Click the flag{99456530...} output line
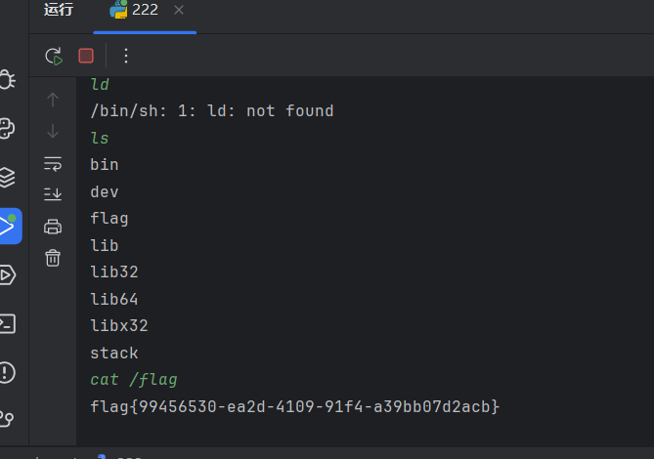 [x=294, y=406]
